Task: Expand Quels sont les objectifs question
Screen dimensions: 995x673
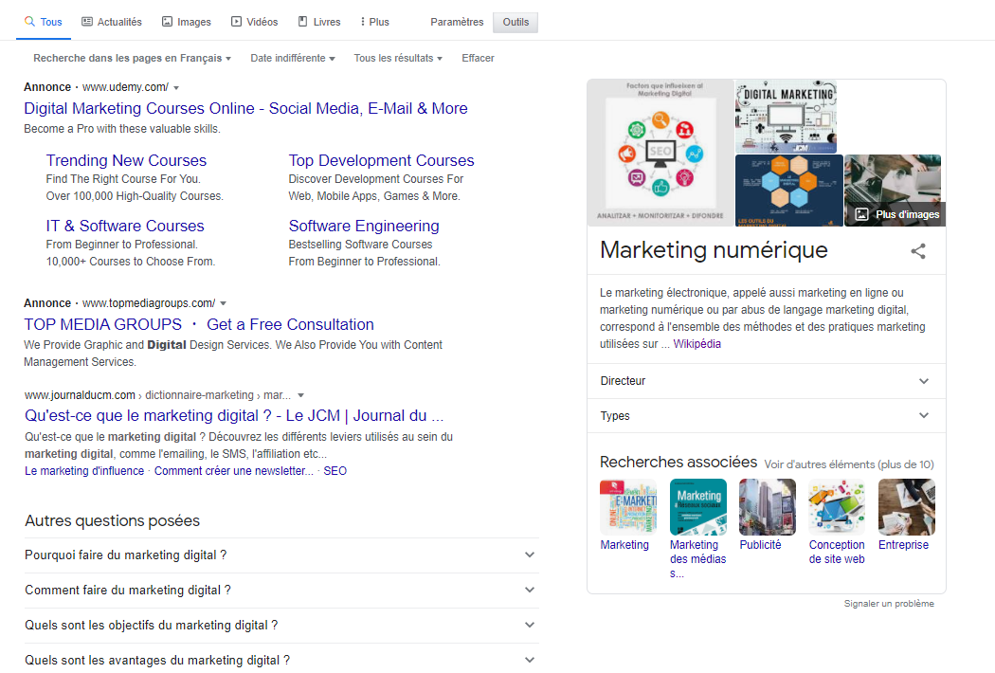Action: [281, 626]
